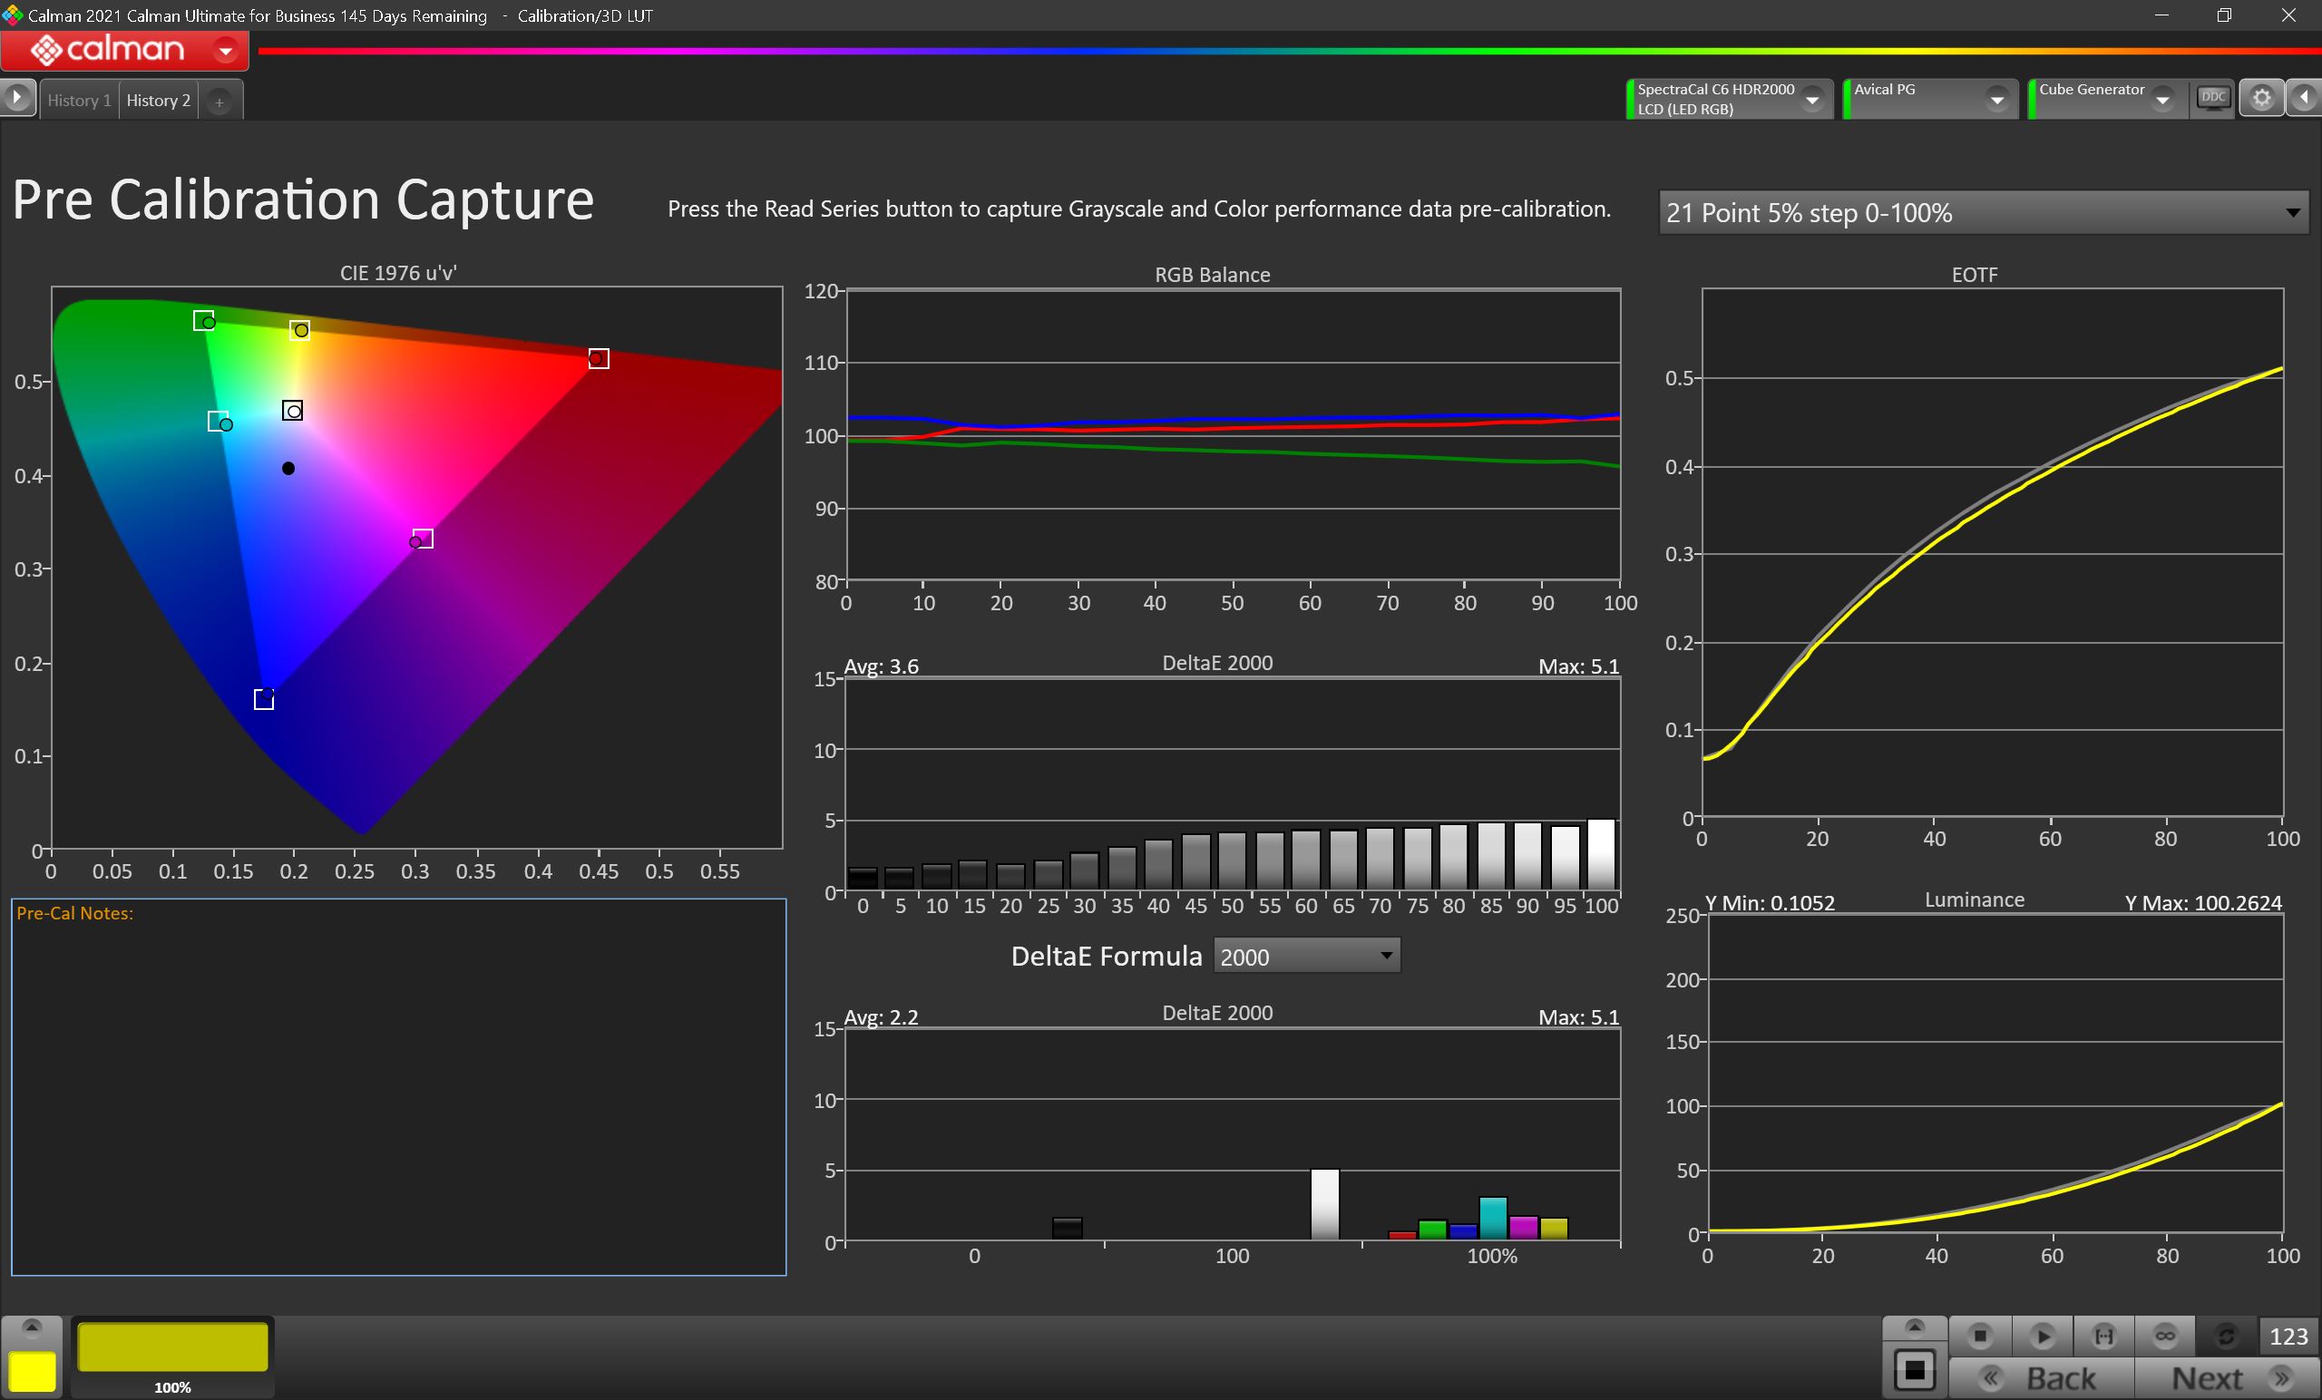Click the green primary target in CIE chart
Image resolution: width=2322 pixels, height=1400 pixels.
pyautogui.click(x=203, y=320)
